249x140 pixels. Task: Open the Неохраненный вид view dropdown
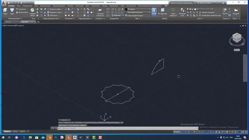coord(138,12)
